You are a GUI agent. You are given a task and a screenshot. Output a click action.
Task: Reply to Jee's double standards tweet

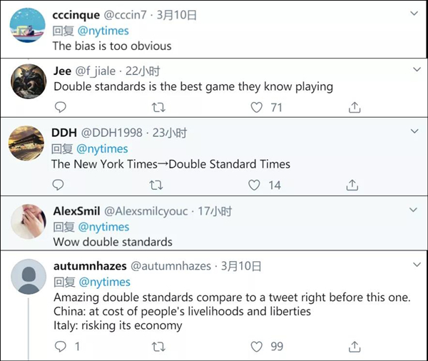[60, 107]
